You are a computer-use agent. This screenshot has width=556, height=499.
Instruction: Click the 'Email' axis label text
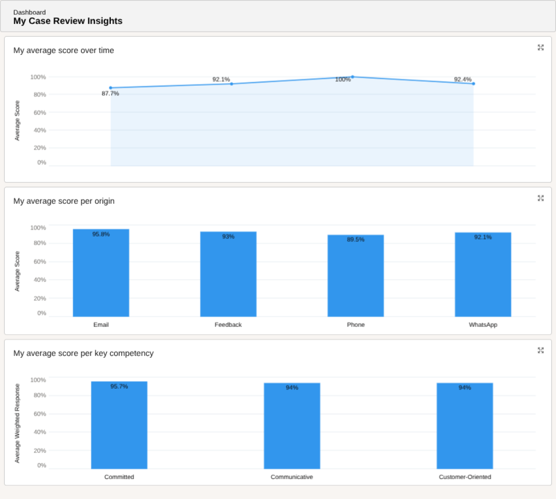pos(101,325)
